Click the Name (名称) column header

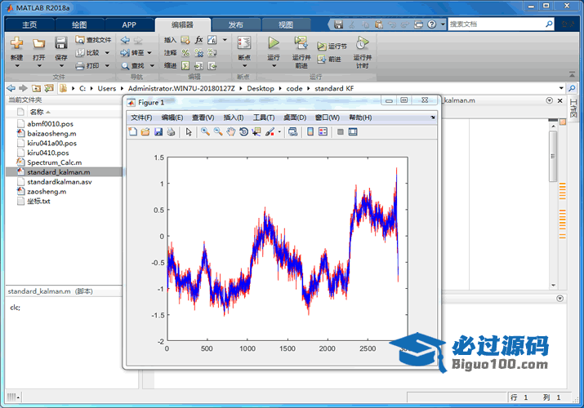37,112
